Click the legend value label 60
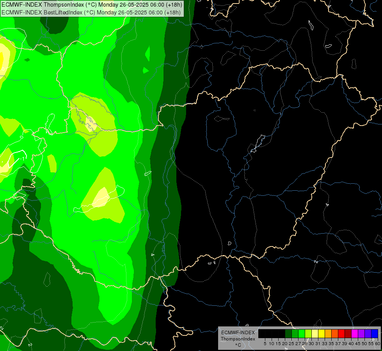 coord(378,344)
